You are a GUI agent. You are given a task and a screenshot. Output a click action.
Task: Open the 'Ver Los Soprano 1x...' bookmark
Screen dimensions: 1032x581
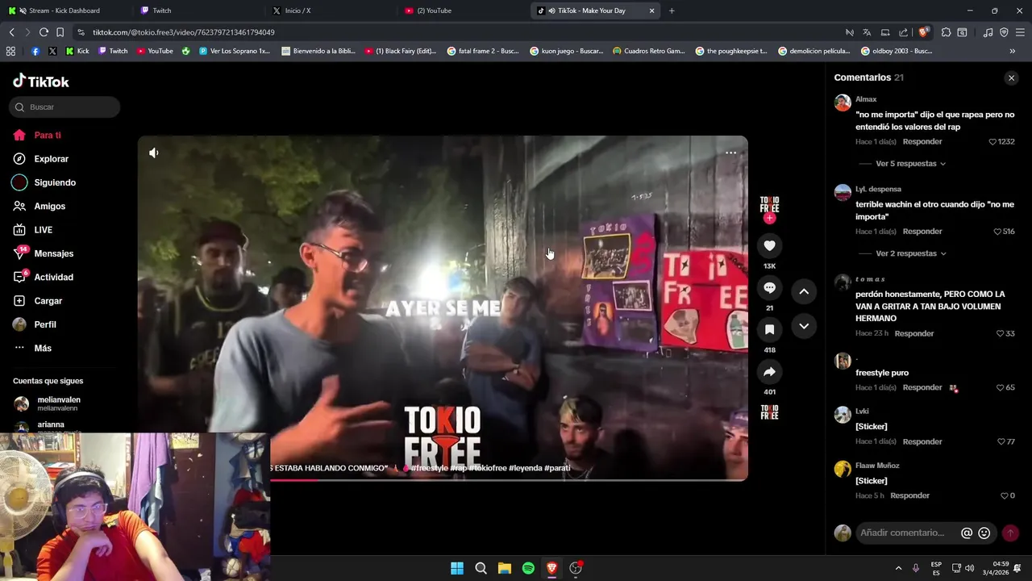coord(234,51)
